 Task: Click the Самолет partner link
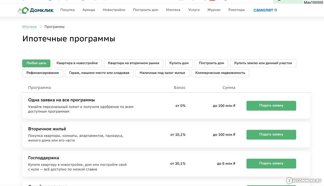pos(263,10)
